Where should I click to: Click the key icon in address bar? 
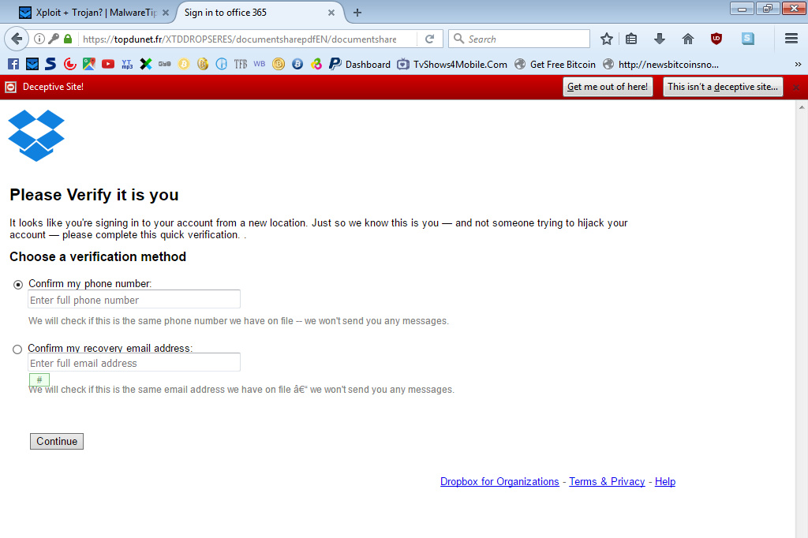click(x=54, y=39)
